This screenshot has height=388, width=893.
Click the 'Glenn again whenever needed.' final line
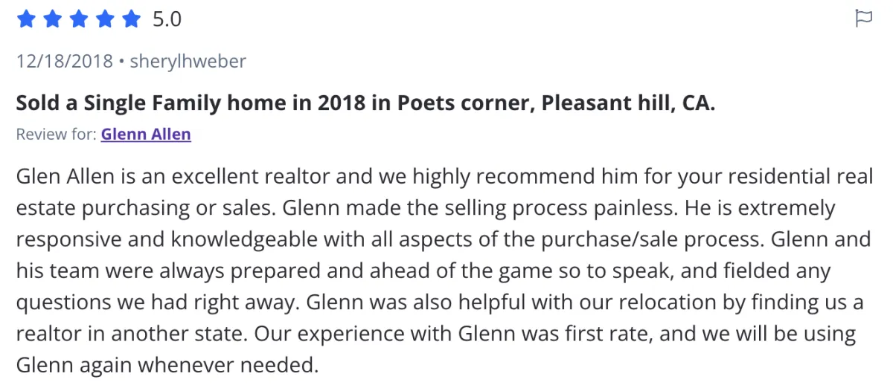coord(167,365)
